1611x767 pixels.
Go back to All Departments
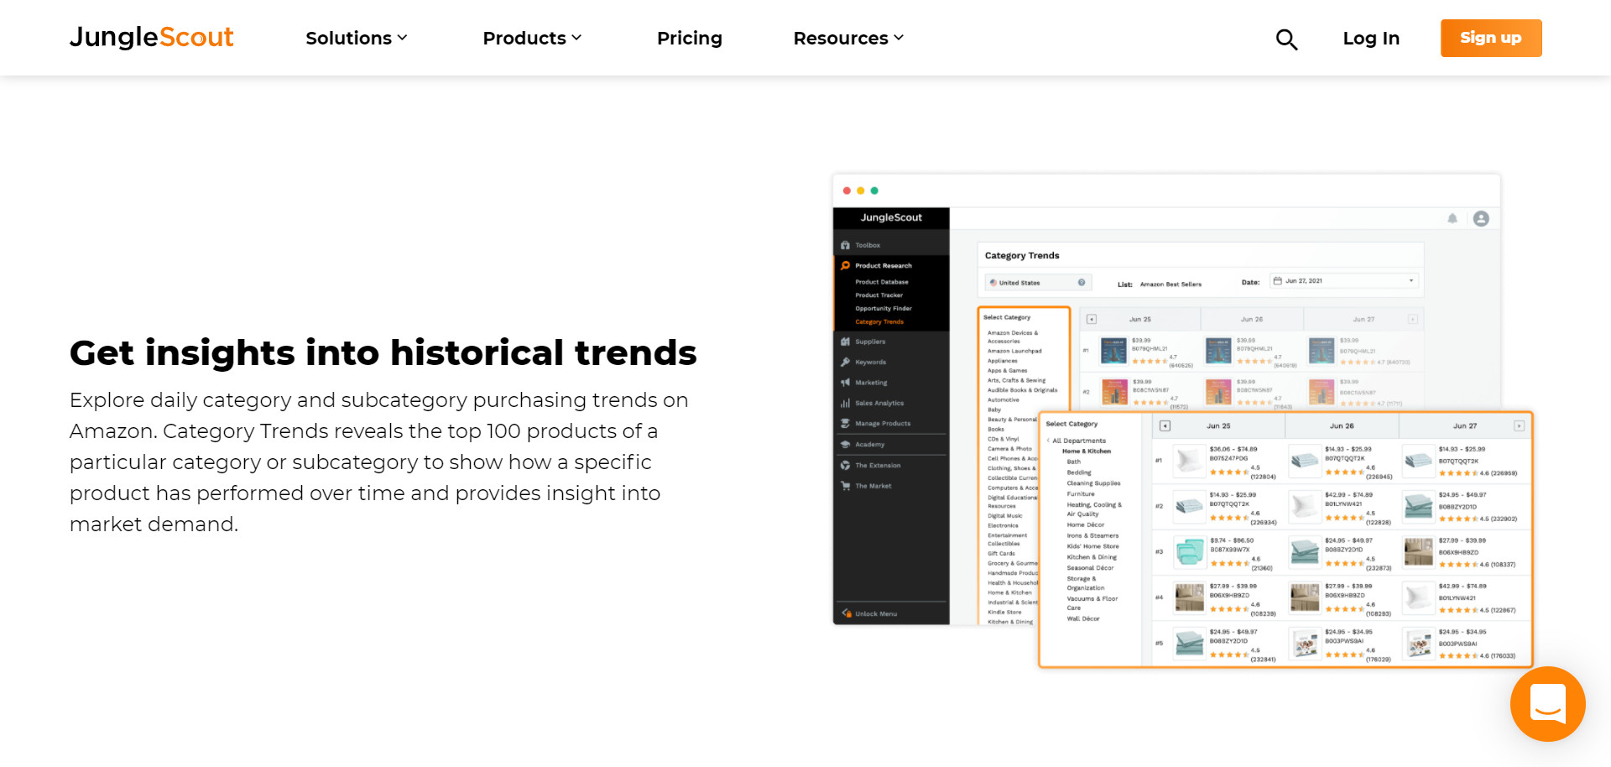pyautogui.click(x=1078, y=441)
